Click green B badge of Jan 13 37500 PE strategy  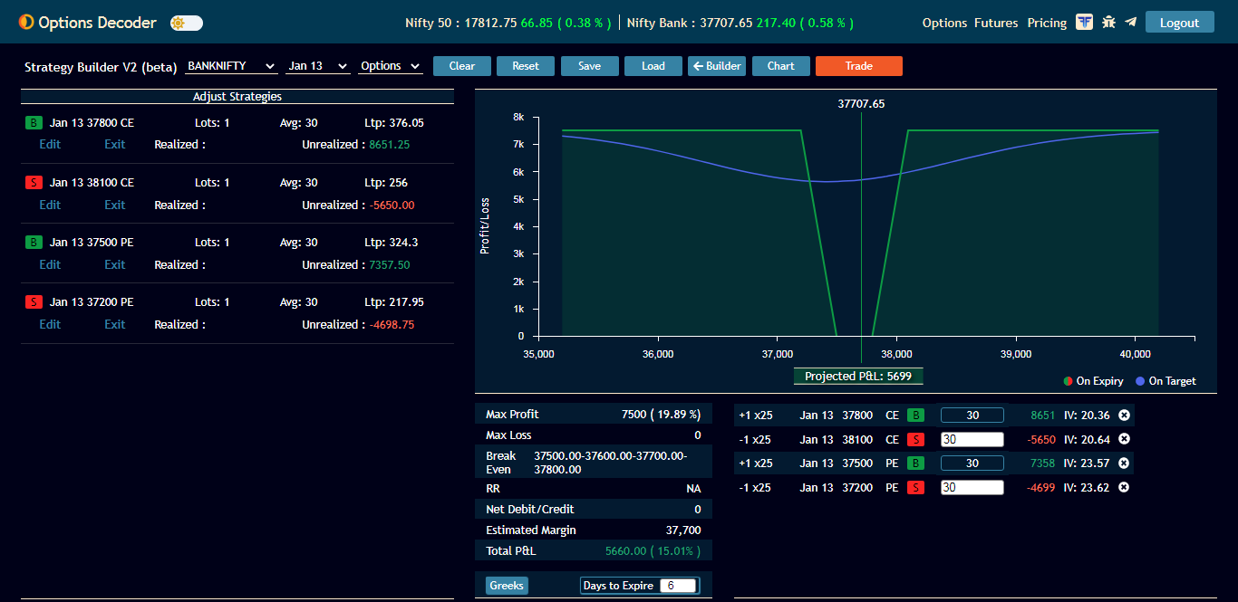(x=34, y=242)
